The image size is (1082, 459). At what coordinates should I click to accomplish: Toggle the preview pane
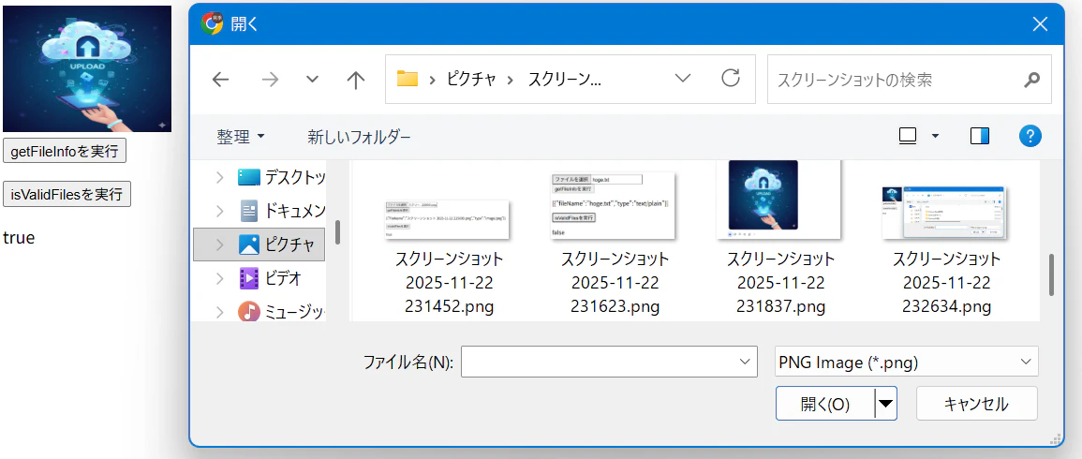[x=980, y=137]
